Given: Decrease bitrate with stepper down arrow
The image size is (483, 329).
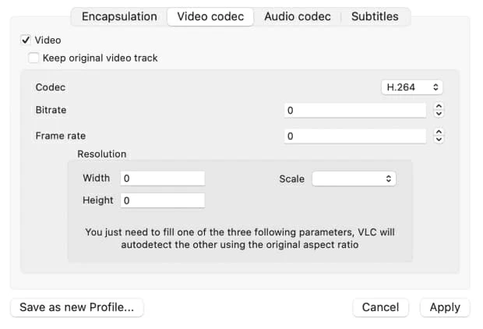Looking at the screenshot, I should [439, 114].
